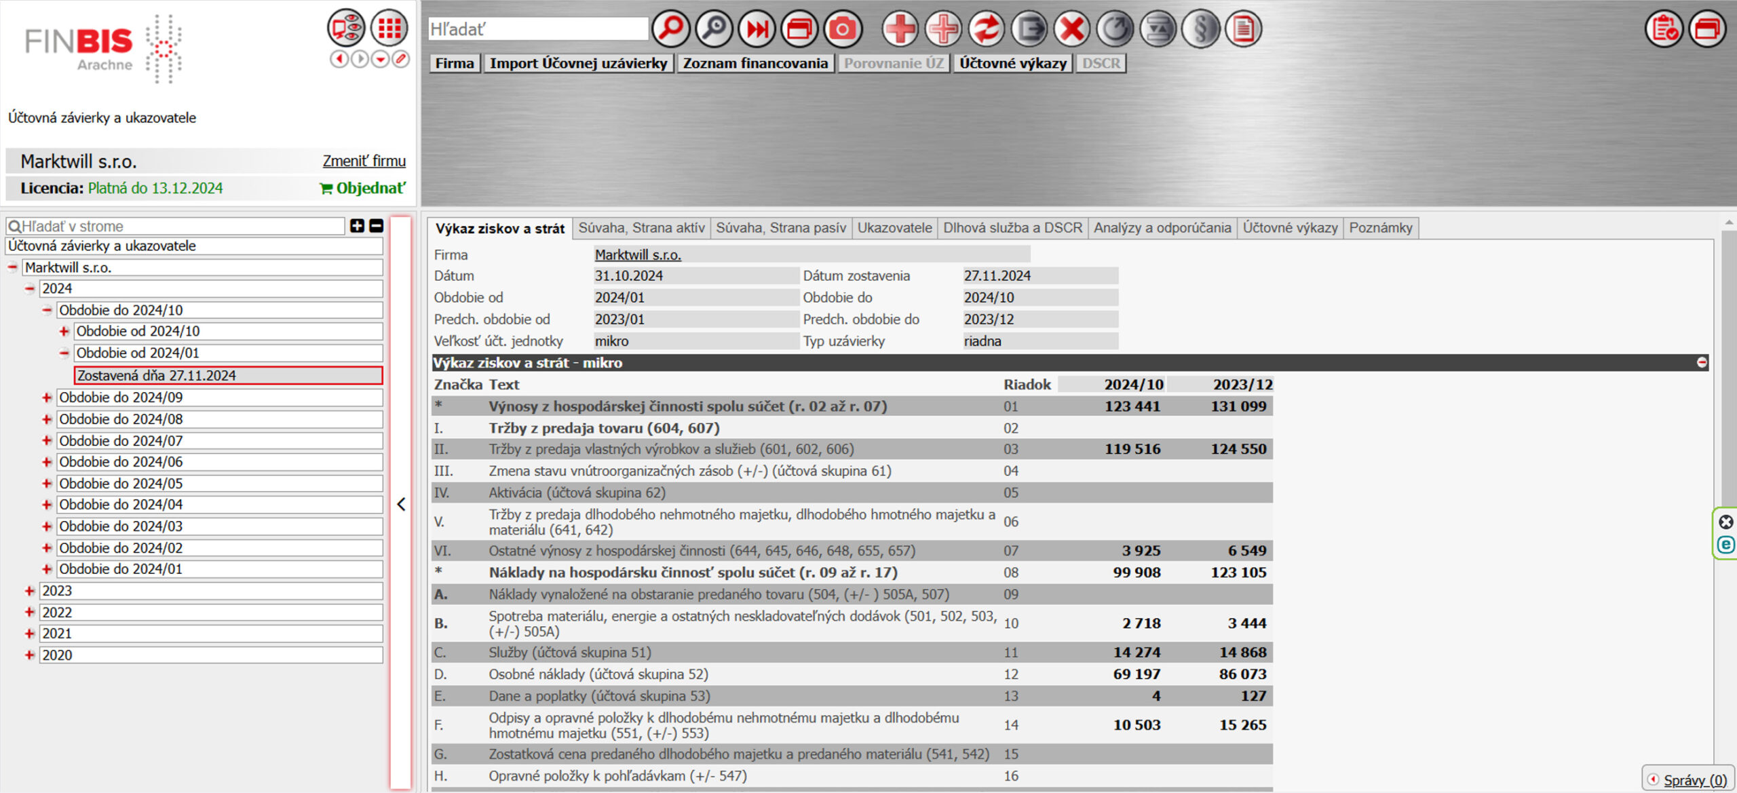Click the red magnifier search icon
This screenshot has width=1737, height=793.
click(x=670, y=29)
